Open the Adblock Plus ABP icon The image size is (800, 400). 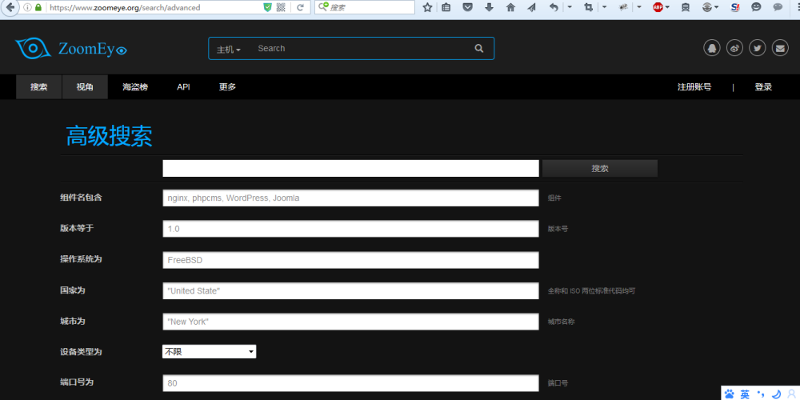[658, 7]
